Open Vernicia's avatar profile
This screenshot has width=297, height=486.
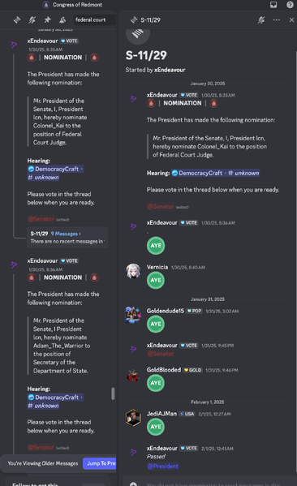pyautogui.click(x=133, y=271)
